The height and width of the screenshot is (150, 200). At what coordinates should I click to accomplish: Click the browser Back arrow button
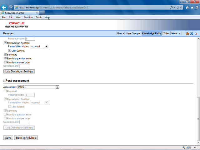[4, 7]
